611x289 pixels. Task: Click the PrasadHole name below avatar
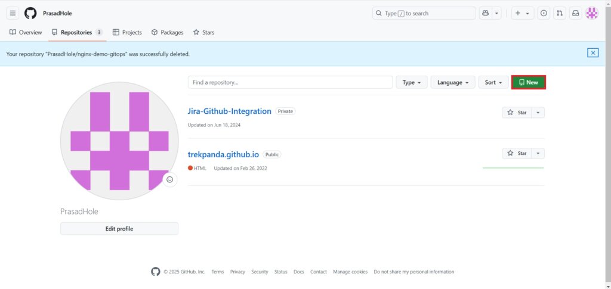pyautogui.click(x=79, y=212)
